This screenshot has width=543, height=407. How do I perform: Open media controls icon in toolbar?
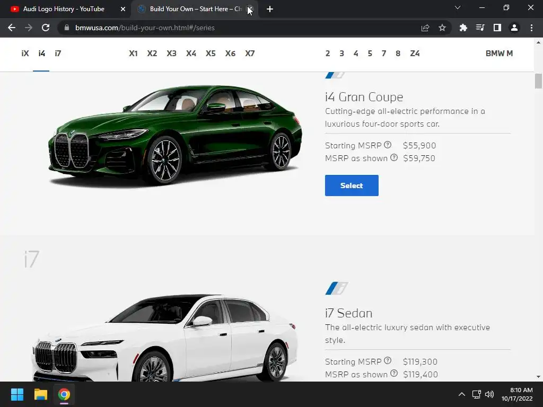pyautogui.click(x=480, y=28)
